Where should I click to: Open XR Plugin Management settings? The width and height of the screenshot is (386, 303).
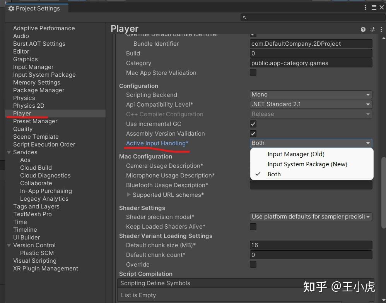[46, 269]
